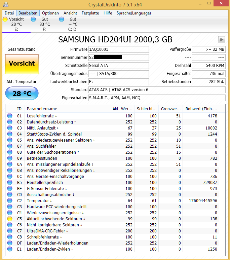Viewport: 230px width, 260px height.
Task: Click the status icon for Laden/Entladen-Zyklen
Action: point(10,249)
